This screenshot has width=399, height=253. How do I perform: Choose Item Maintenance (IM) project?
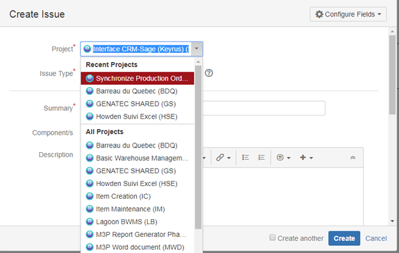coord(137,209)
